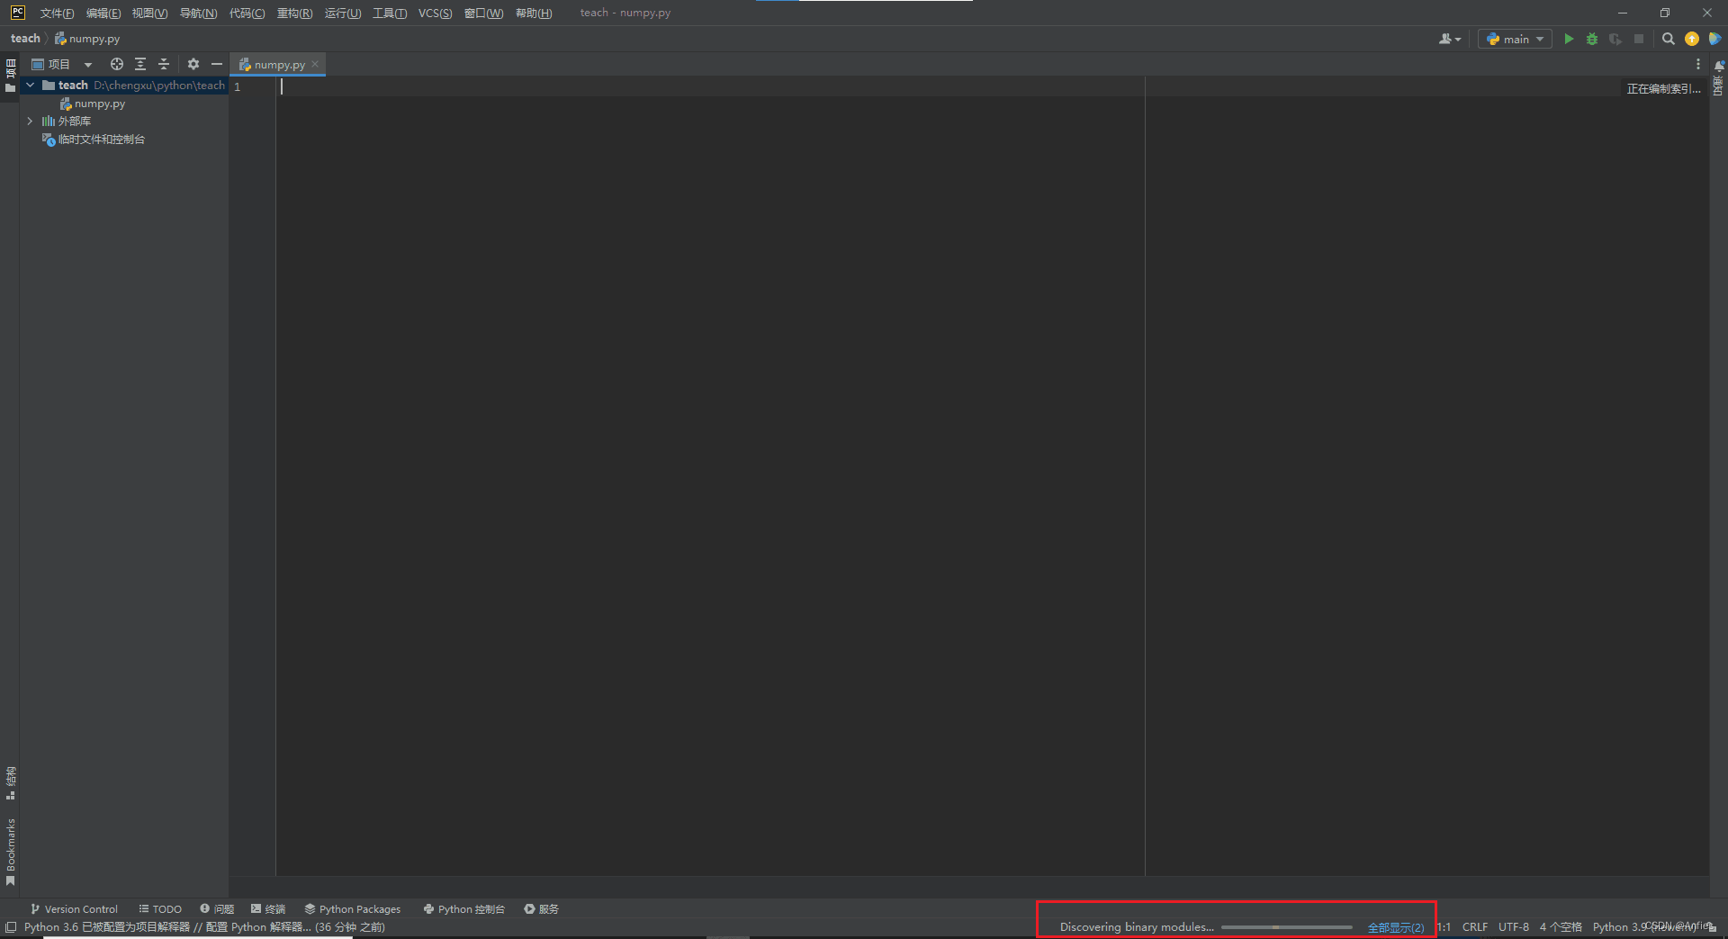Viewport: 1728px width, 939px height.
Task: Open Python Packages tool window
Action: (x=353, y=909)
